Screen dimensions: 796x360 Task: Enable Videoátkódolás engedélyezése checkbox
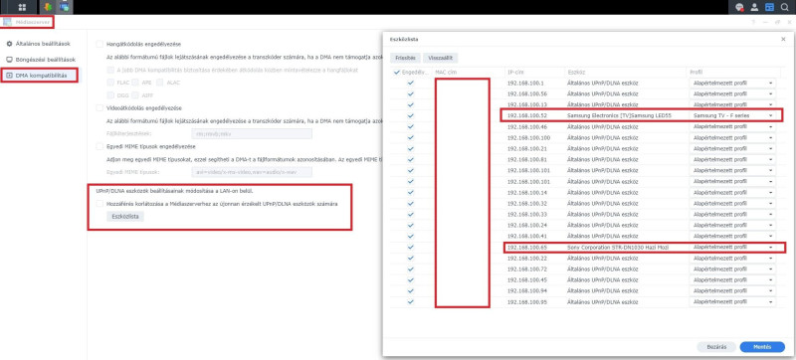pos(99,108)
